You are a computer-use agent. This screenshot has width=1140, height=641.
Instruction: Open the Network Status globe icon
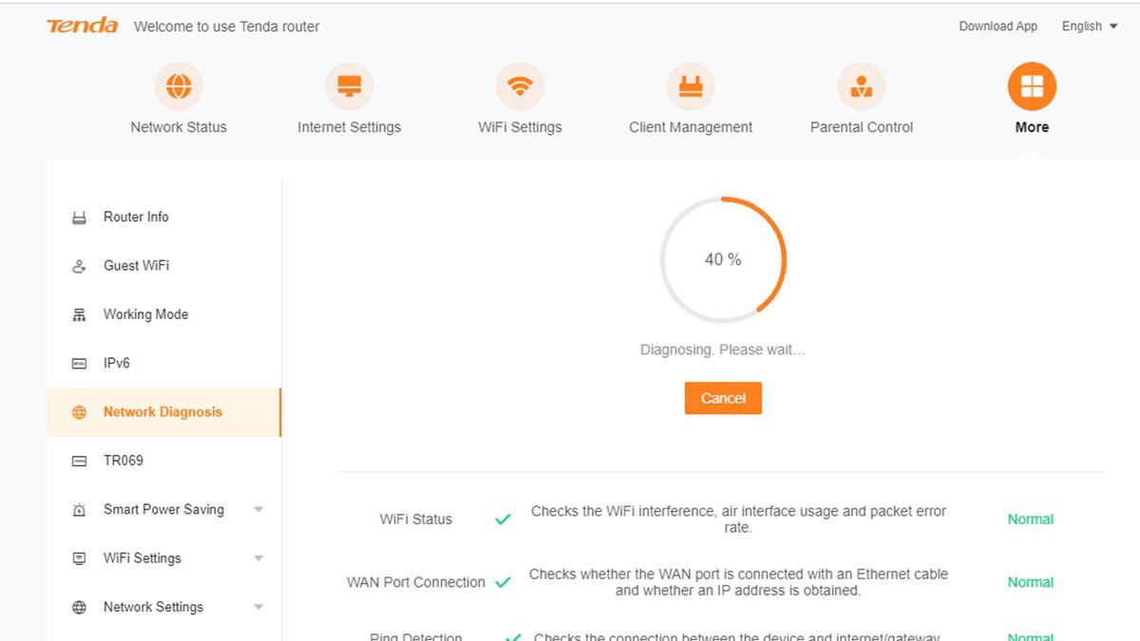point(179,86)
